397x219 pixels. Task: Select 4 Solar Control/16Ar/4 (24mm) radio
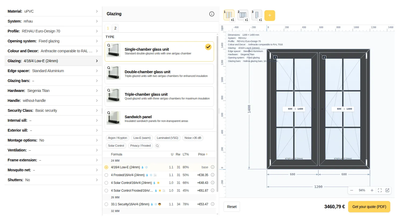click(x=106, y=183)
